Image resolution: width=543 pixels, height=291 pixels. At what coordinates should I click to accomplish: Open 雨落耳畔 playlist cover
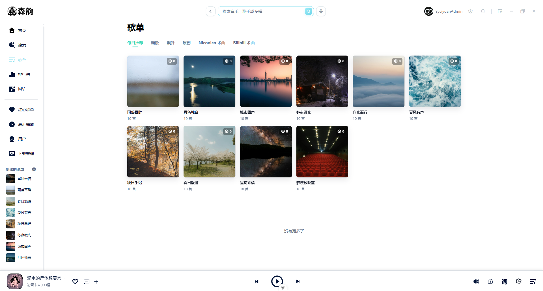click(x=153, y=81)
